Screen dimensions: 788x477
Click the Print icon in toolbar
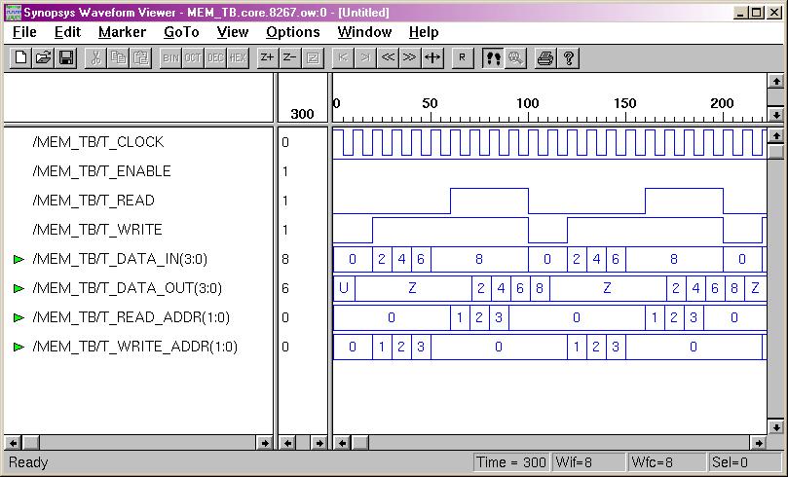[x=545, y=57]
